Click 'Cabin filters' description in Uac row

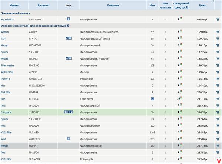(x=86, y=99)
